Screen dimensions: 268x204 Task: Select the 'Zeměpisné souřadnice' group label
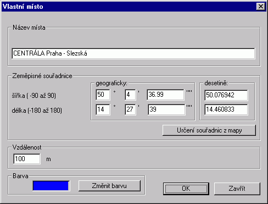[x=42, y=76]
